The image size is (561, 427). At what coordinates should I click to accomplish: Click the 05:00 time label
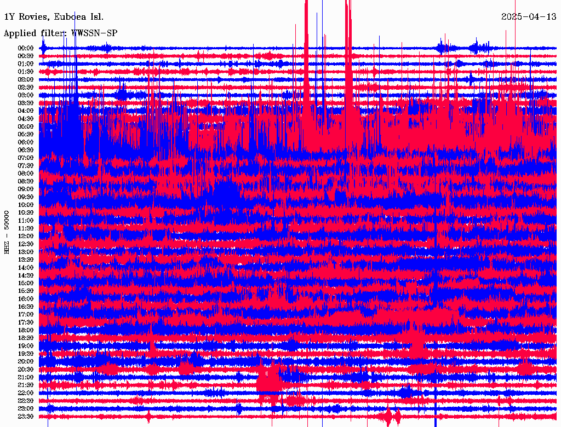26,126
